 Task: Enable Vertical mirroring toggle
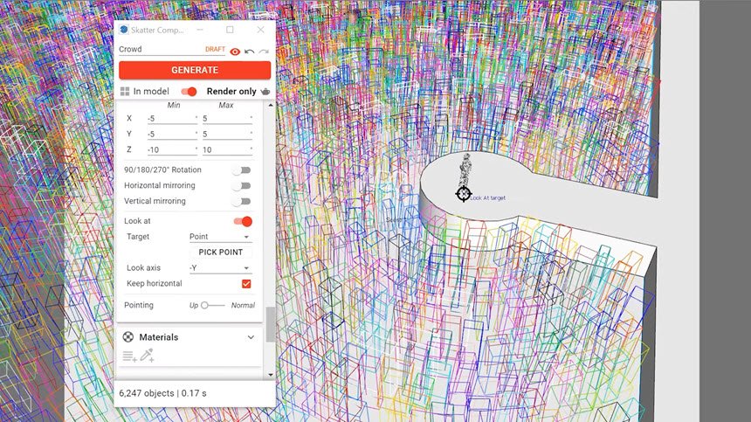pos(241,202)
